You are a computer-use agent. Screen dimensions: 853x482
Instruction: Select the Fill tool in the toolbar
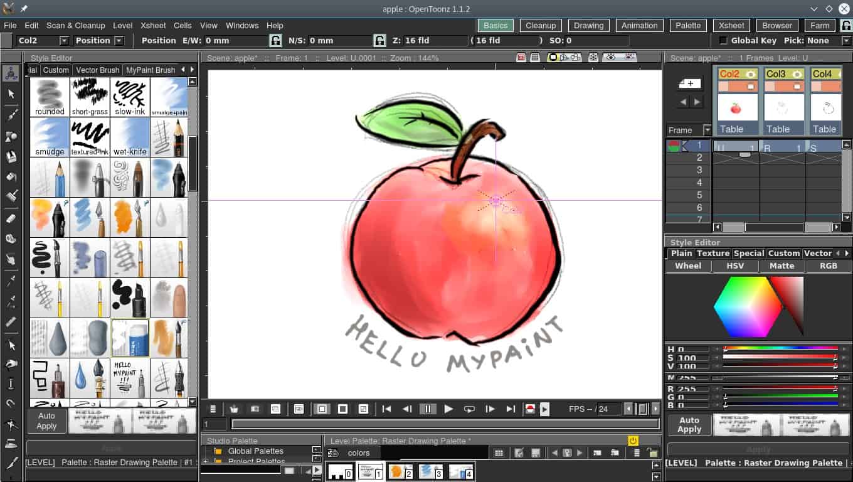point(10,176)
